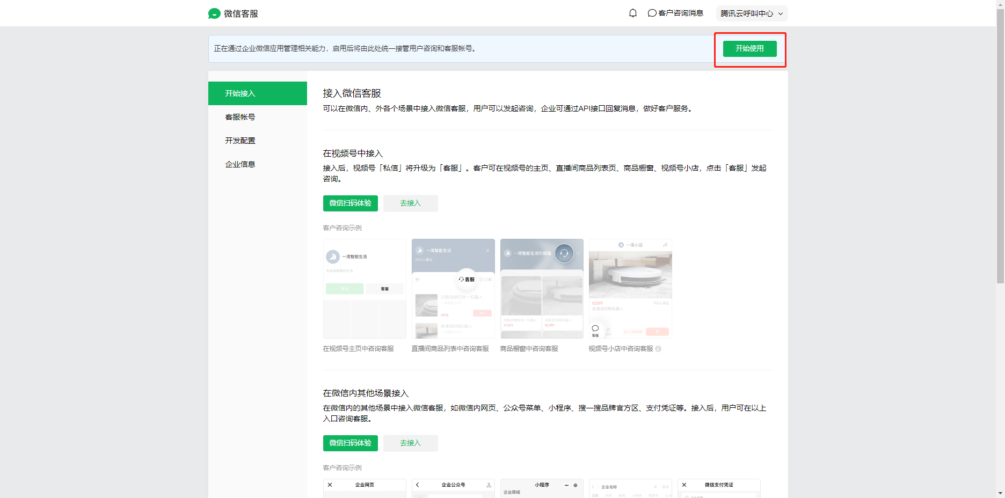Image resolution: width=1005 pixels, height=498 pixels.
Task: Click the 微信客服 green logo icon
Action: 214,13
